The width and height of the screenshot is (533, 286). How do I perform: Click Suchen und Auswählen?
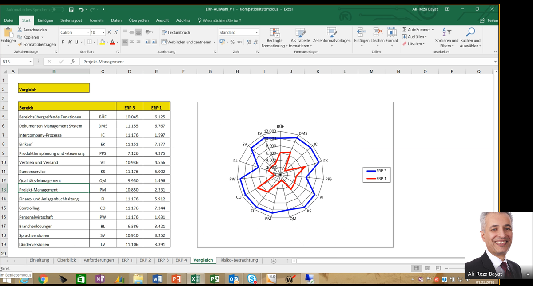pos(470,38)
